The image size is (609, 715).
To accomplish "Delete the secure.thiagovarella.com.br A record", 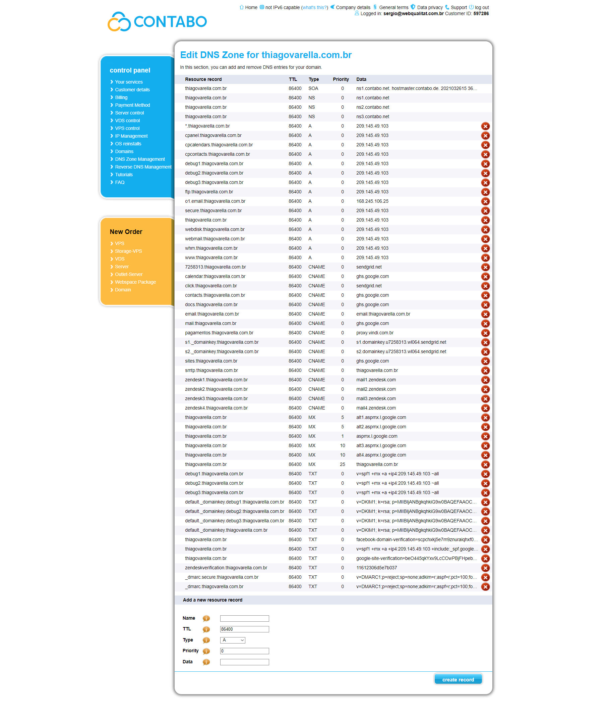I will [x=485, y=211].
